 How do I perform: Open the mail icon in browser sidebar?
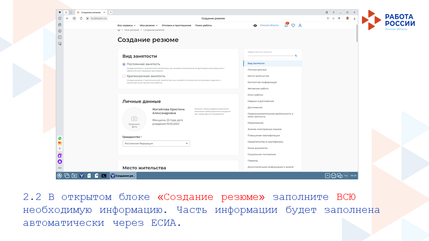pyautogui.click(x=60, y=143)
